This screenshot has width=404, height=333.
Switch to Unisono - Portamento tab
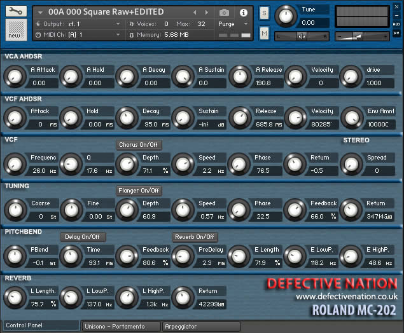[121, 326]
